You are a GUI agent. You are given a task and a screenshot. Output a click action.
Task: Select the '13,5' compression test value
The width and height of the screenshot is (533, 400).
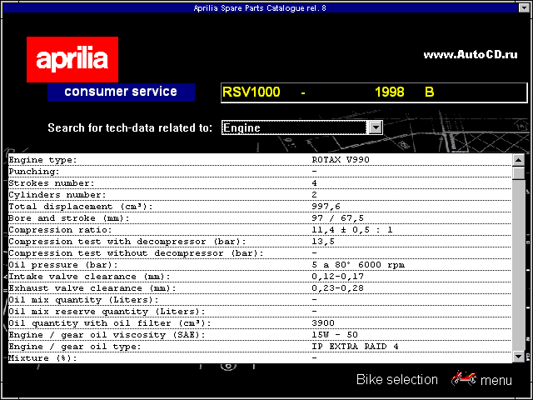(x=323, y=242)
